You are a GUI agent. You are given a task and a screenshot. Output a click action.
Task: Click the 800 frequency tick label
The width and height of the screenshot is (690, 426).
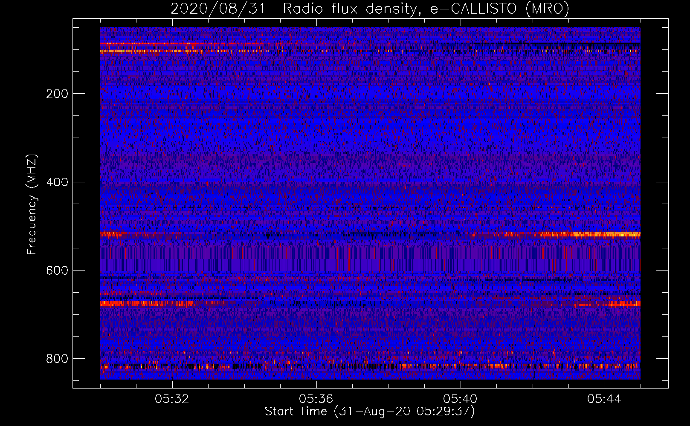point(57,359)
